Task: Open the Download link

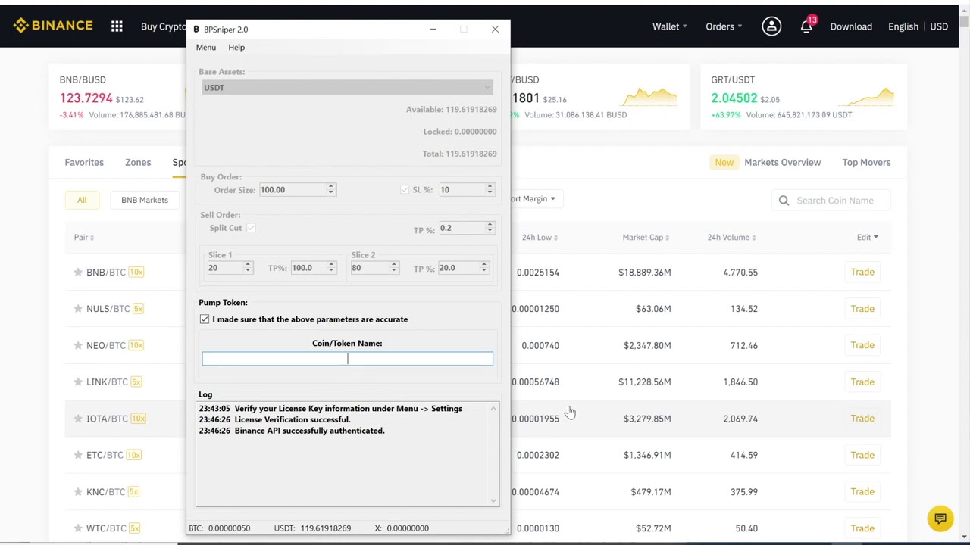Action: 851,26
